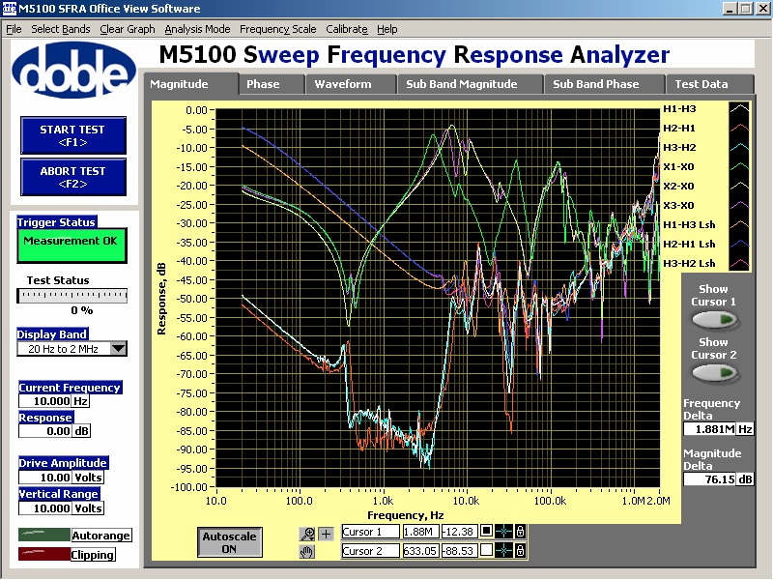Click the Clipping indicator

pyautogui.click(x=43, y=554)
